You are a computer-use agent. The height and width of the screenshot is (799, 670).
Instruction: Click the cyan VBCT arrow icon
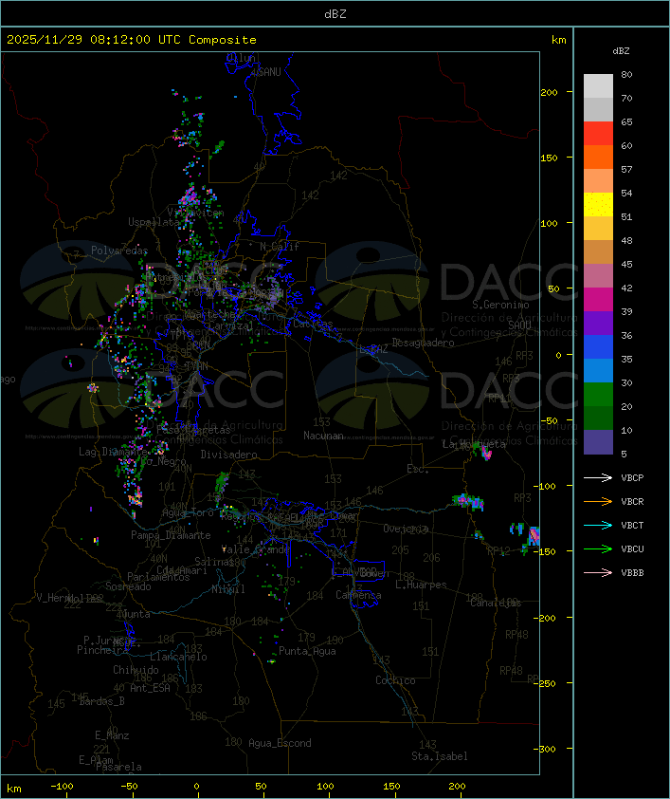pos(598,525)
